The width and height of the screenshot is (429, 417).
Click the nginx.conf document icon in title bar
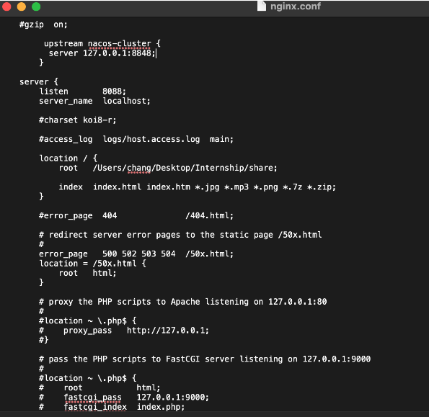point(262,6)
